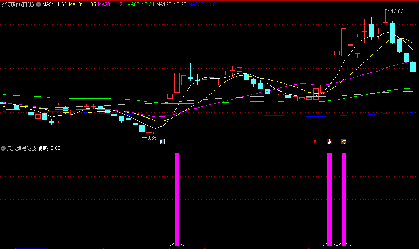The image size is (419, 249).
Task: Click the MA60: 10.34 label
Action: click(x=141, y=4)
